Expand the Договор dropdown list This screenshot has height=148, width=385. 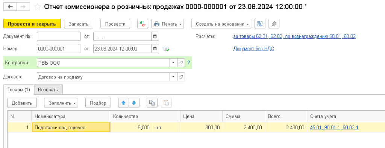(x=173, y=77)
